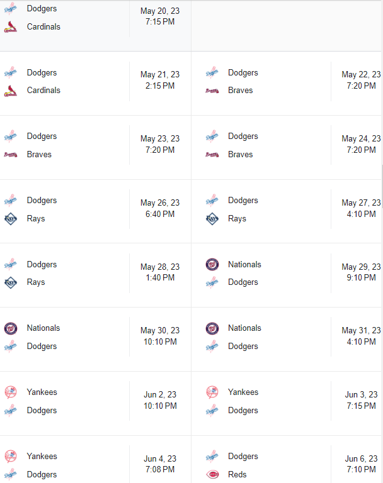Click Reds logo in Jun 6 game
The image size is (383, 483).
tap(212, 475)
